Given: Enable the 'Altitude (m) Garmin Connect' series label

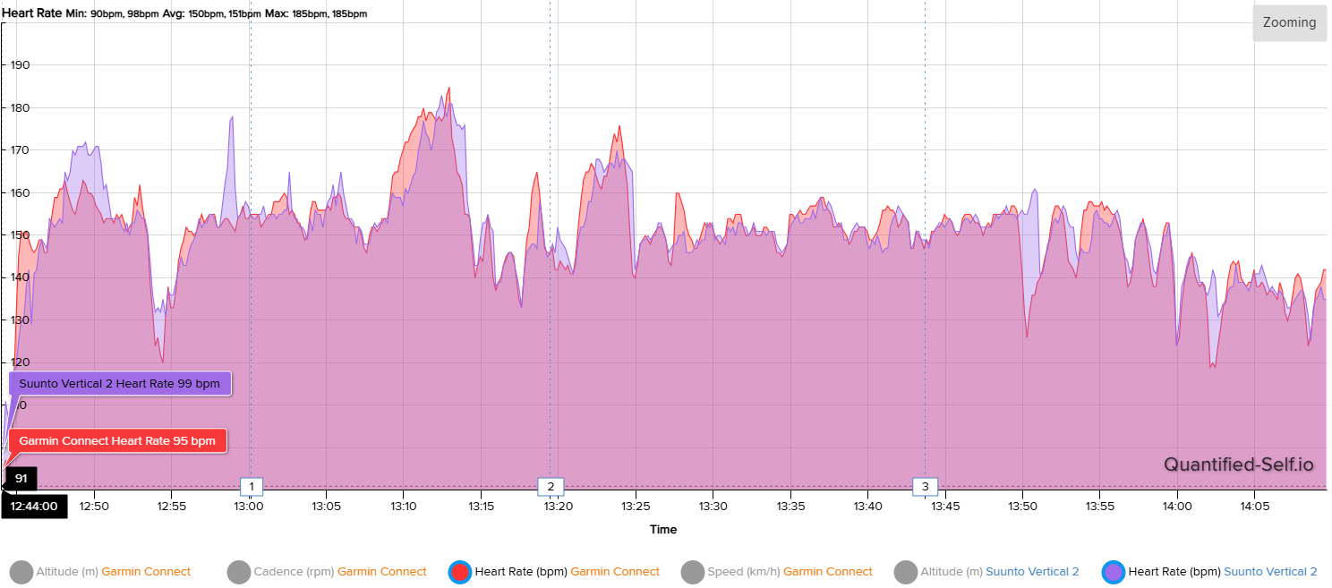Looking at the screenshot, I should pos(114,572).
